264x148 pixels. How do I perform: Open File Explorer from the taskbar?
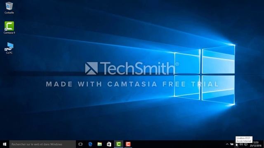tap(100, 144)
